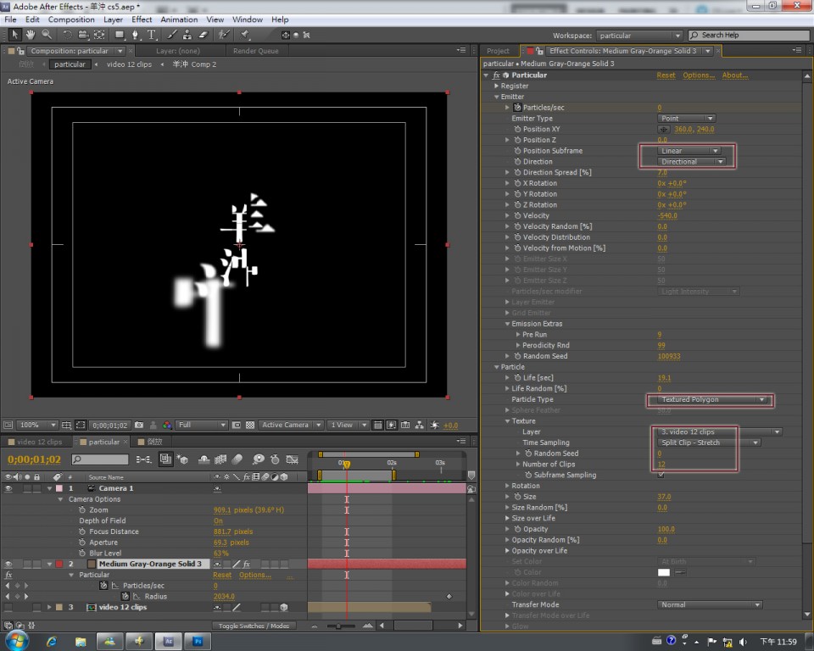Show the video 12 clips layer

pyautogui.click(x=8, y=608)
